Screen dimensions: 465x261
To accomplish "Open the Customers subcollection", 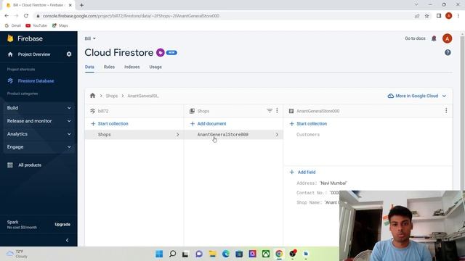I will [308, 135].
